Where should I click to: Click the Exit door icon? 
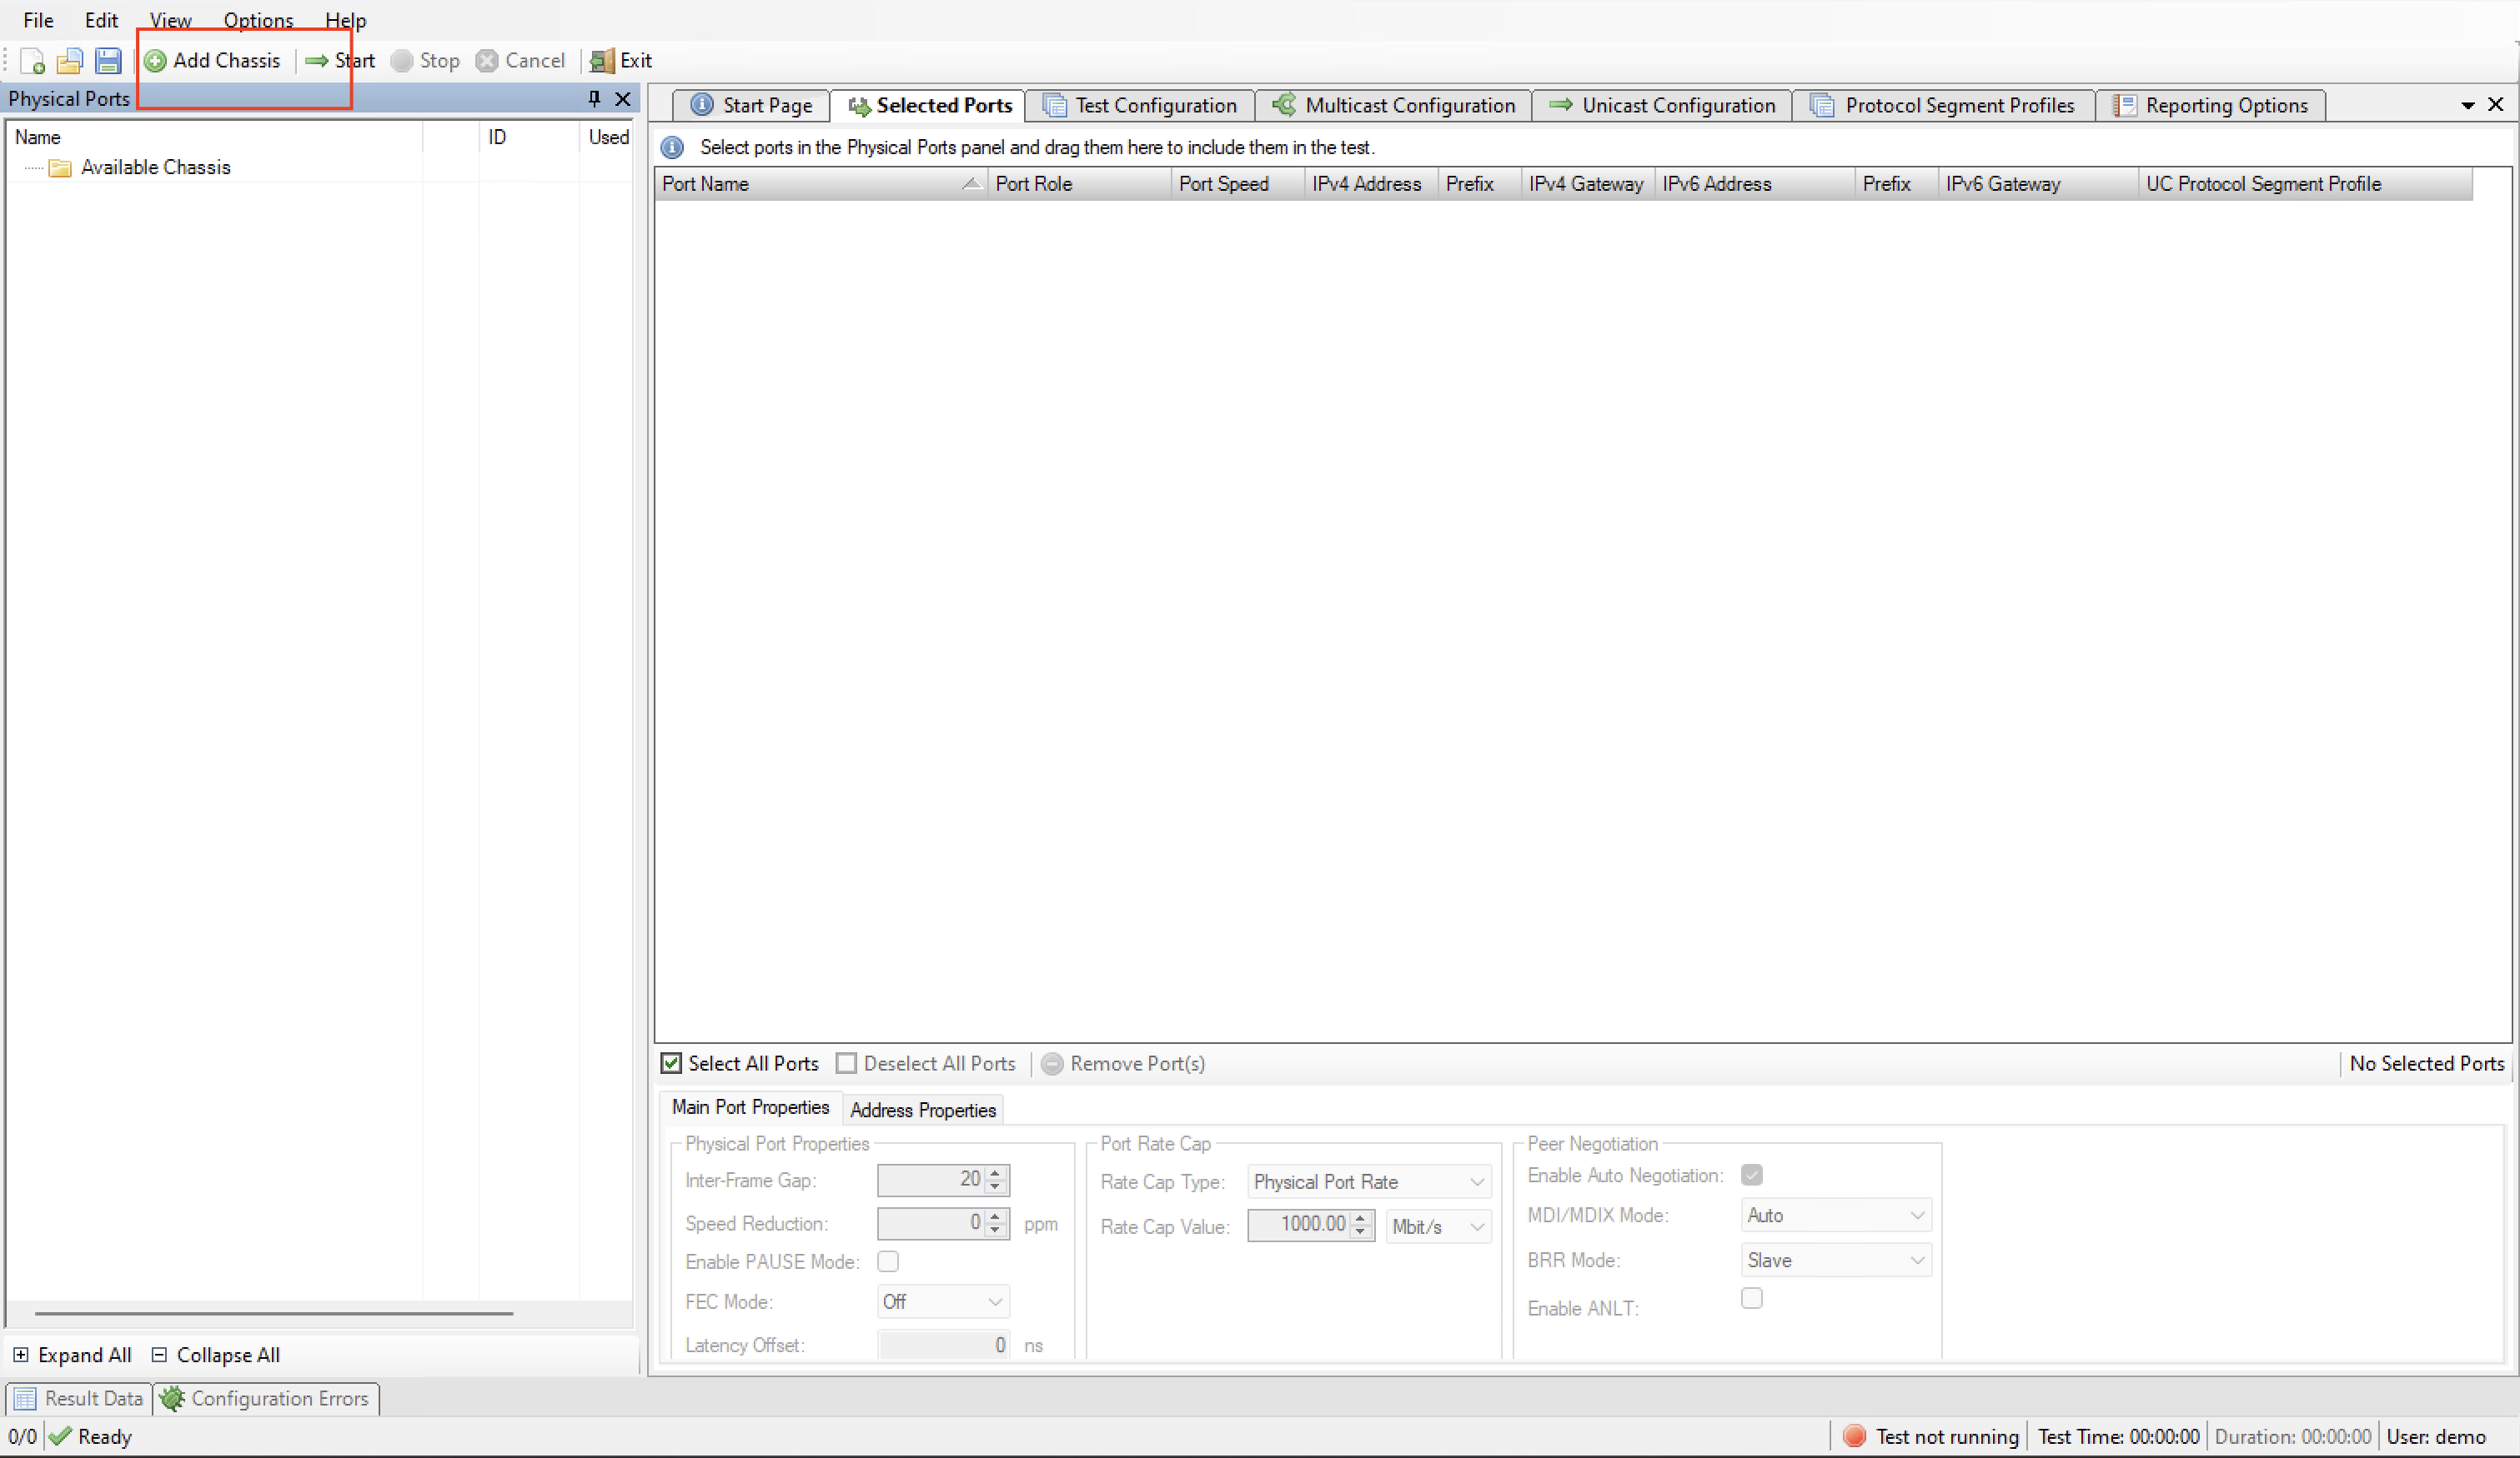(x=602, y=61)
